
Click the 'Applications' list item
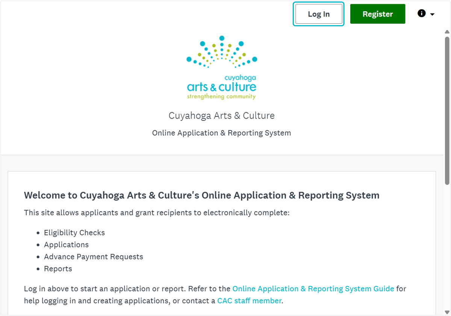point(66,245)
